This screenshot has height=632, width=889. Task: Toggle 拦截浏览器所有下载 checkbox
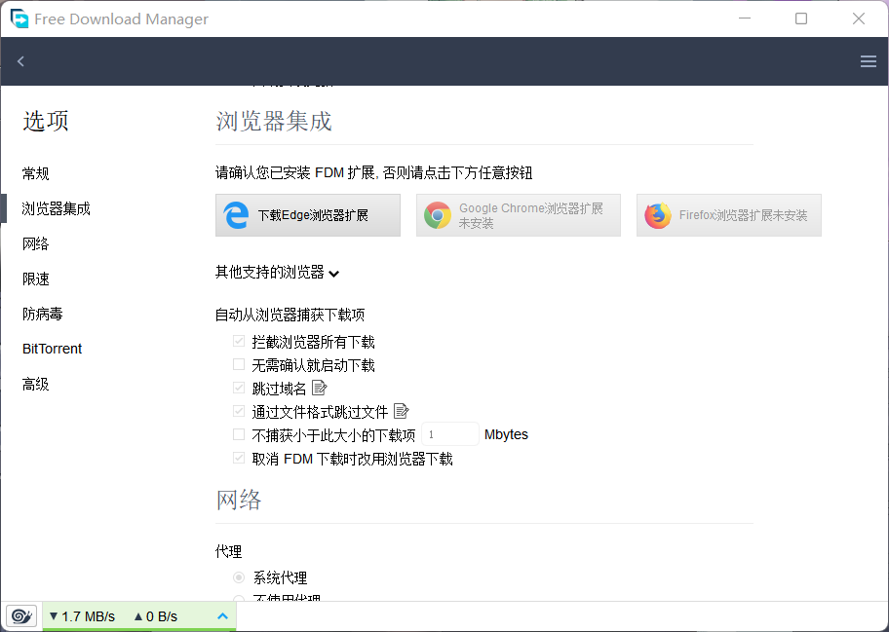click(x=239, y=342)
